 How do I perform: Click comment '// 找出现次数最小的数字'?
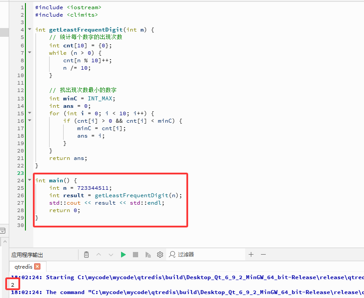[x=83, y=90]
